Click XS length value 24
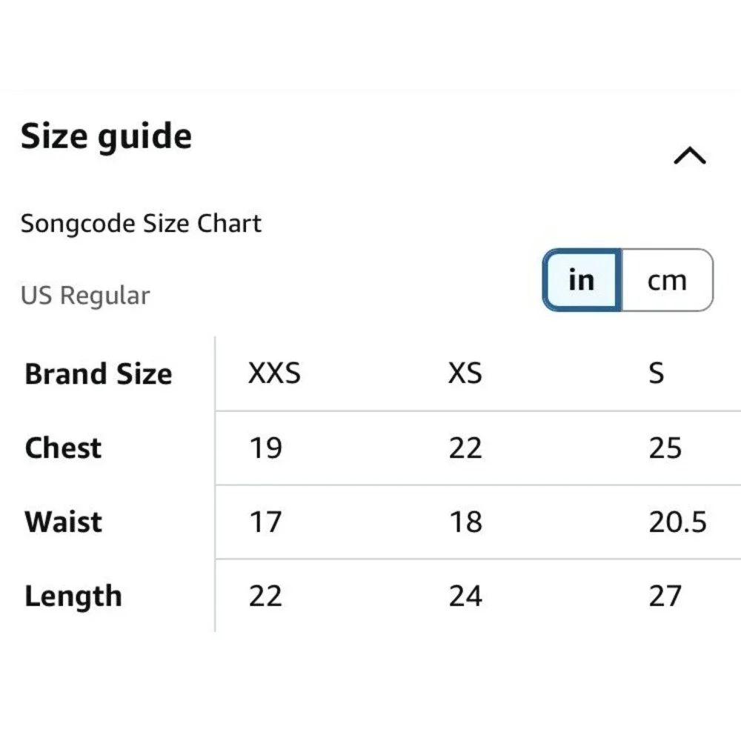 [x=465, y=596]
